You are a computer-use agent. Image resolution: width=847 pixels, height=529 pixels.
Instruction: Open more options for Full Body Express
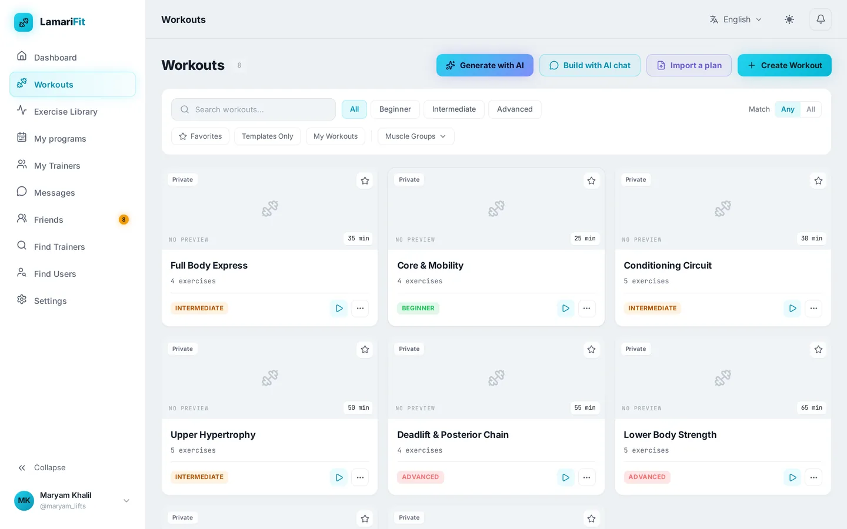(360, 308)
